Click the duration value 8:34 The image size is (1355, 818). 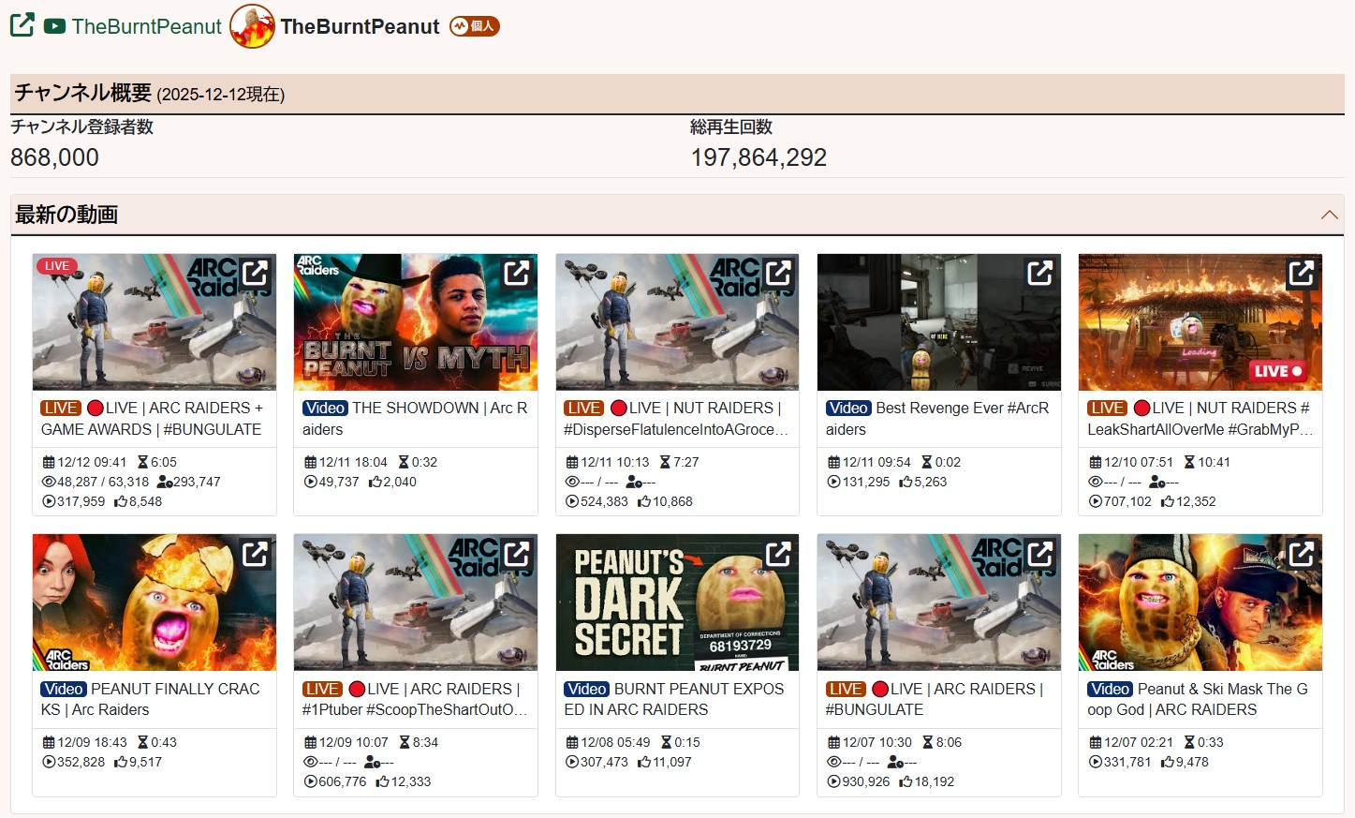coord(425,742)
